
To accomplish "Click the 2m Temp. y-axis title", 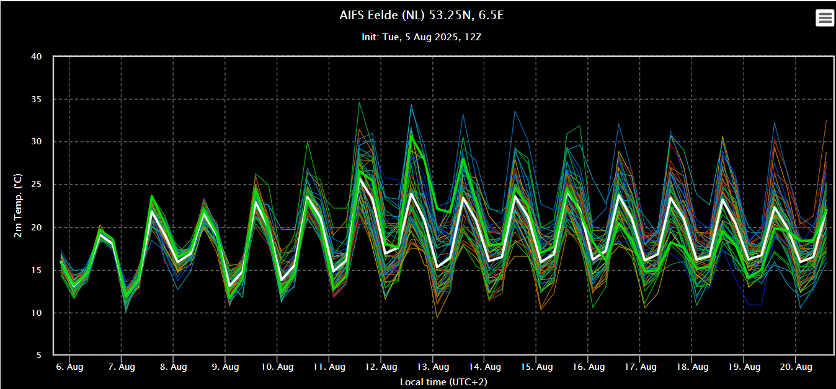I will pos(17,206).
